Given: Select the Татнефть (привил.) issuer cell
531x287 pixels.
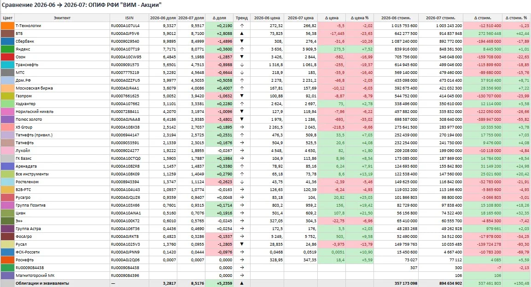Looking at the screenshot, I should pos(62,135).
